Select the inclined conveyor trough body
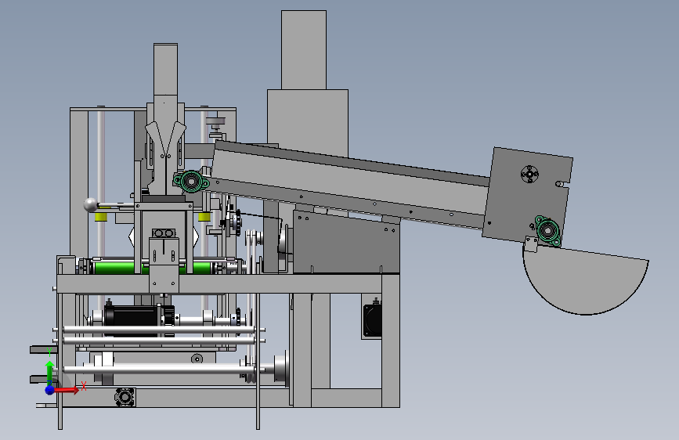 point(351,184)
